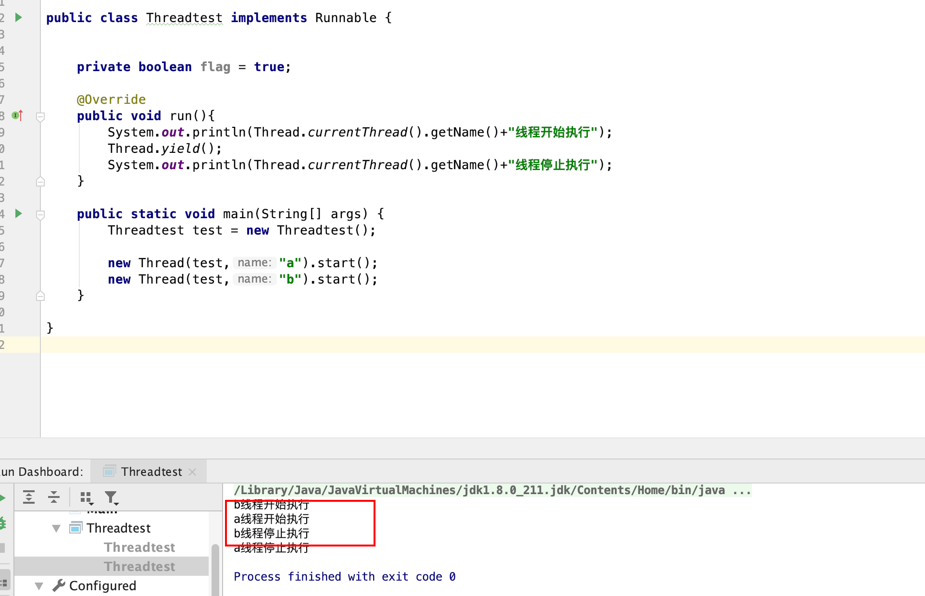Collapse the Configured tree node
925x596 pixels.
click(x=39, y=586)
